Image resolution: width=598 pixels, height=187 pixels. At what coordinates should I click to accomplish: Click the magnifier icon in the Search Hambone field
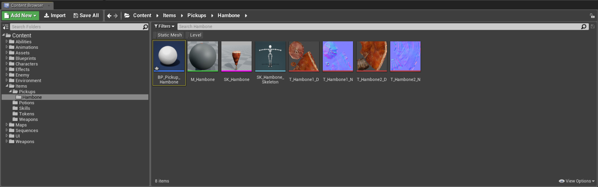tap(584, 27)
